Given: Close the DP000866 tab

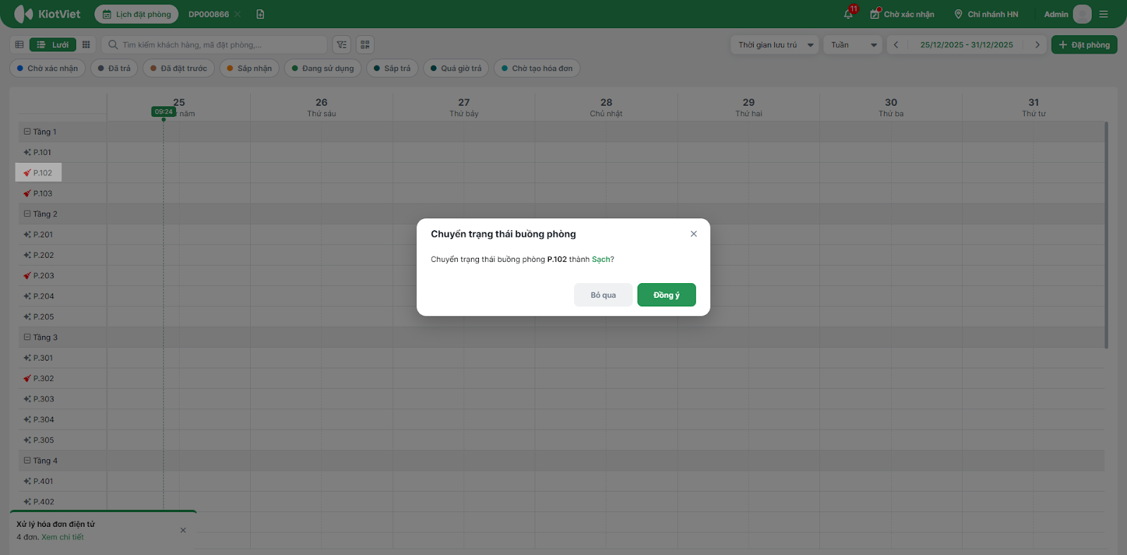Looking at the screenshot, I should point(238,14).
